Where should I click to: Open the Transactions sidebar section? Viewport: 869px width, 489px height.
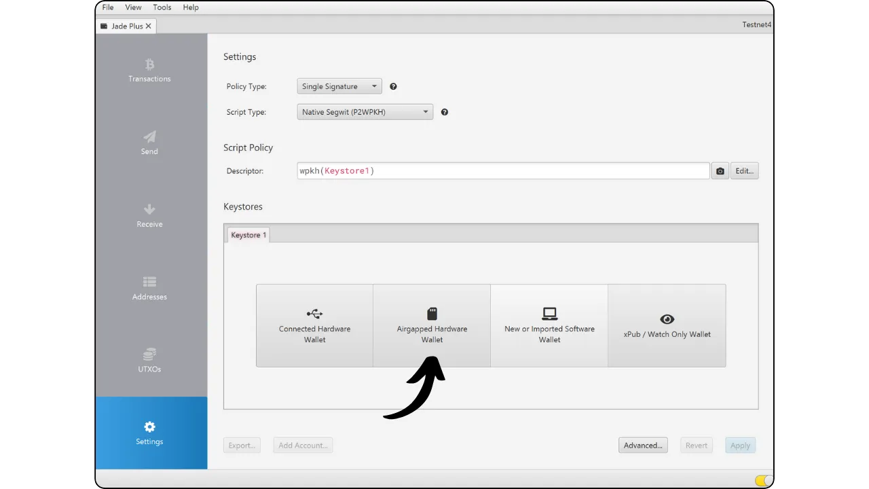[149, 71]
